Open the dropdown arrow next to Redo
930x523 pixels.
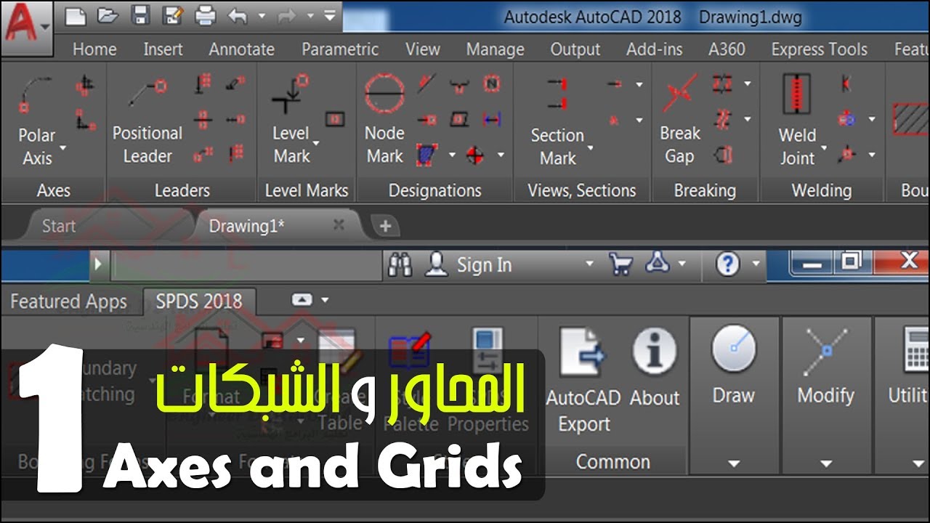tap(310, 15)
